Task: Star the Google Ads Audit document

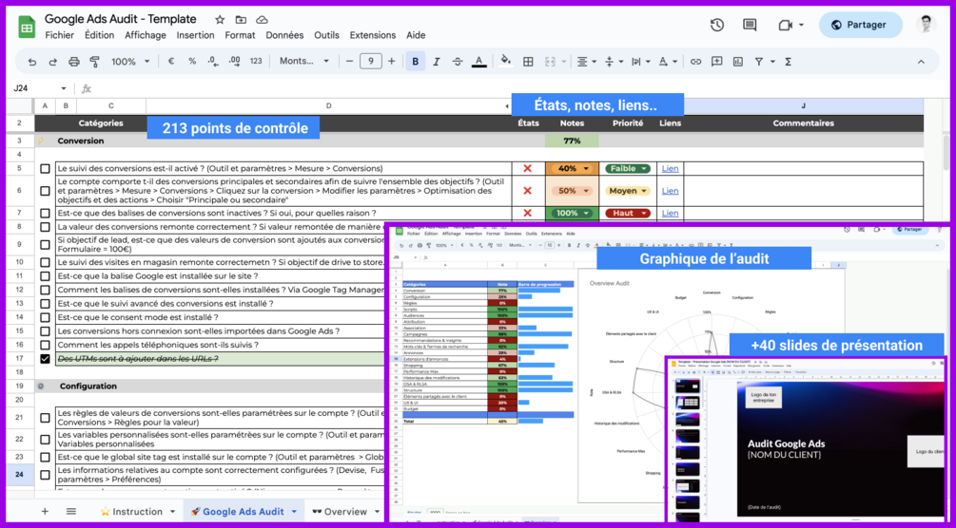Action: pyautogui.click(x=220, y=20)
